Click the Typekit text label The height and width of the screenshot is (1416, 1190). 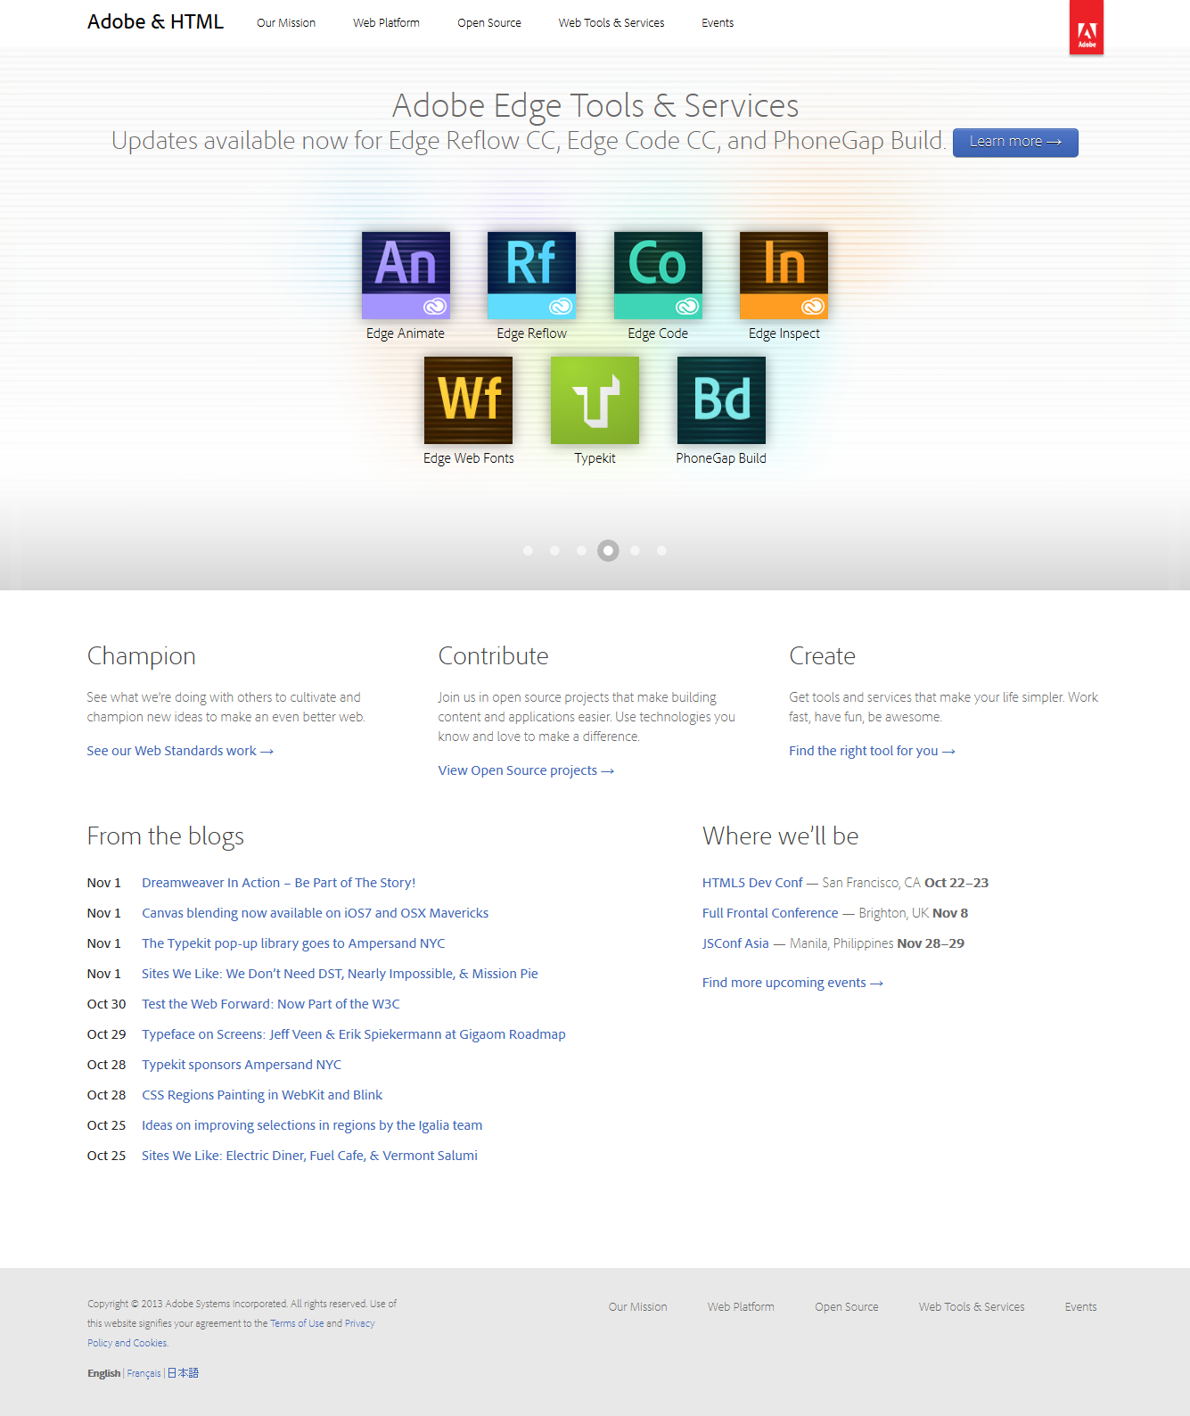point(595,458)
